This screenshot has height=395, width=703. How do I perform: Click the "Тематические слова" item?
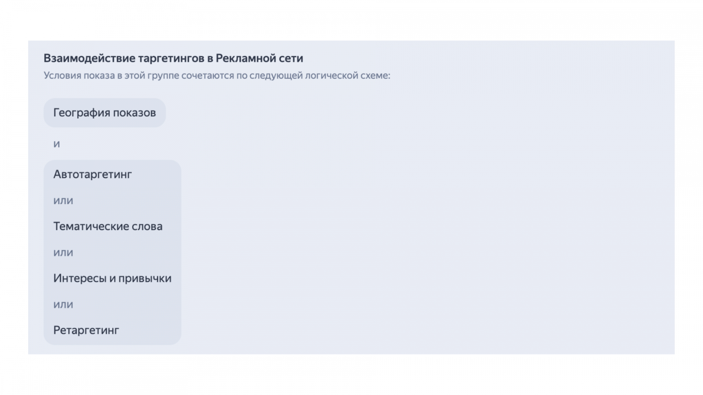tap(108, 226)
